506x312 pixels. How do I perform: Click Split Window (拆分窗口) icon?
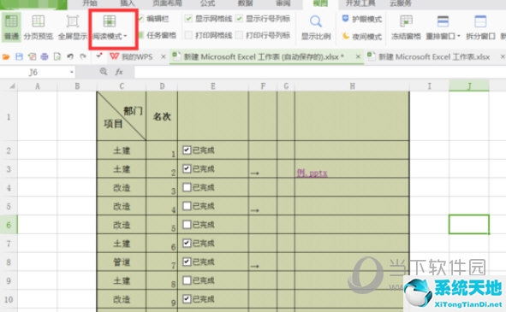coord(480,21)
